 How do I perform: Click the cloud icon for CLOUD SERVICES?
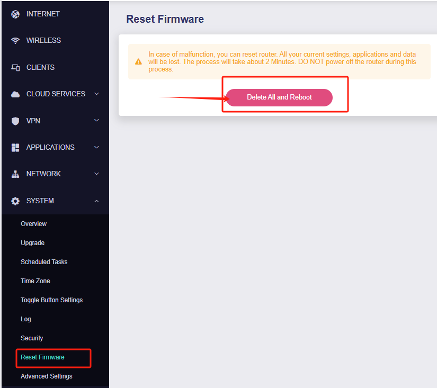15,94
